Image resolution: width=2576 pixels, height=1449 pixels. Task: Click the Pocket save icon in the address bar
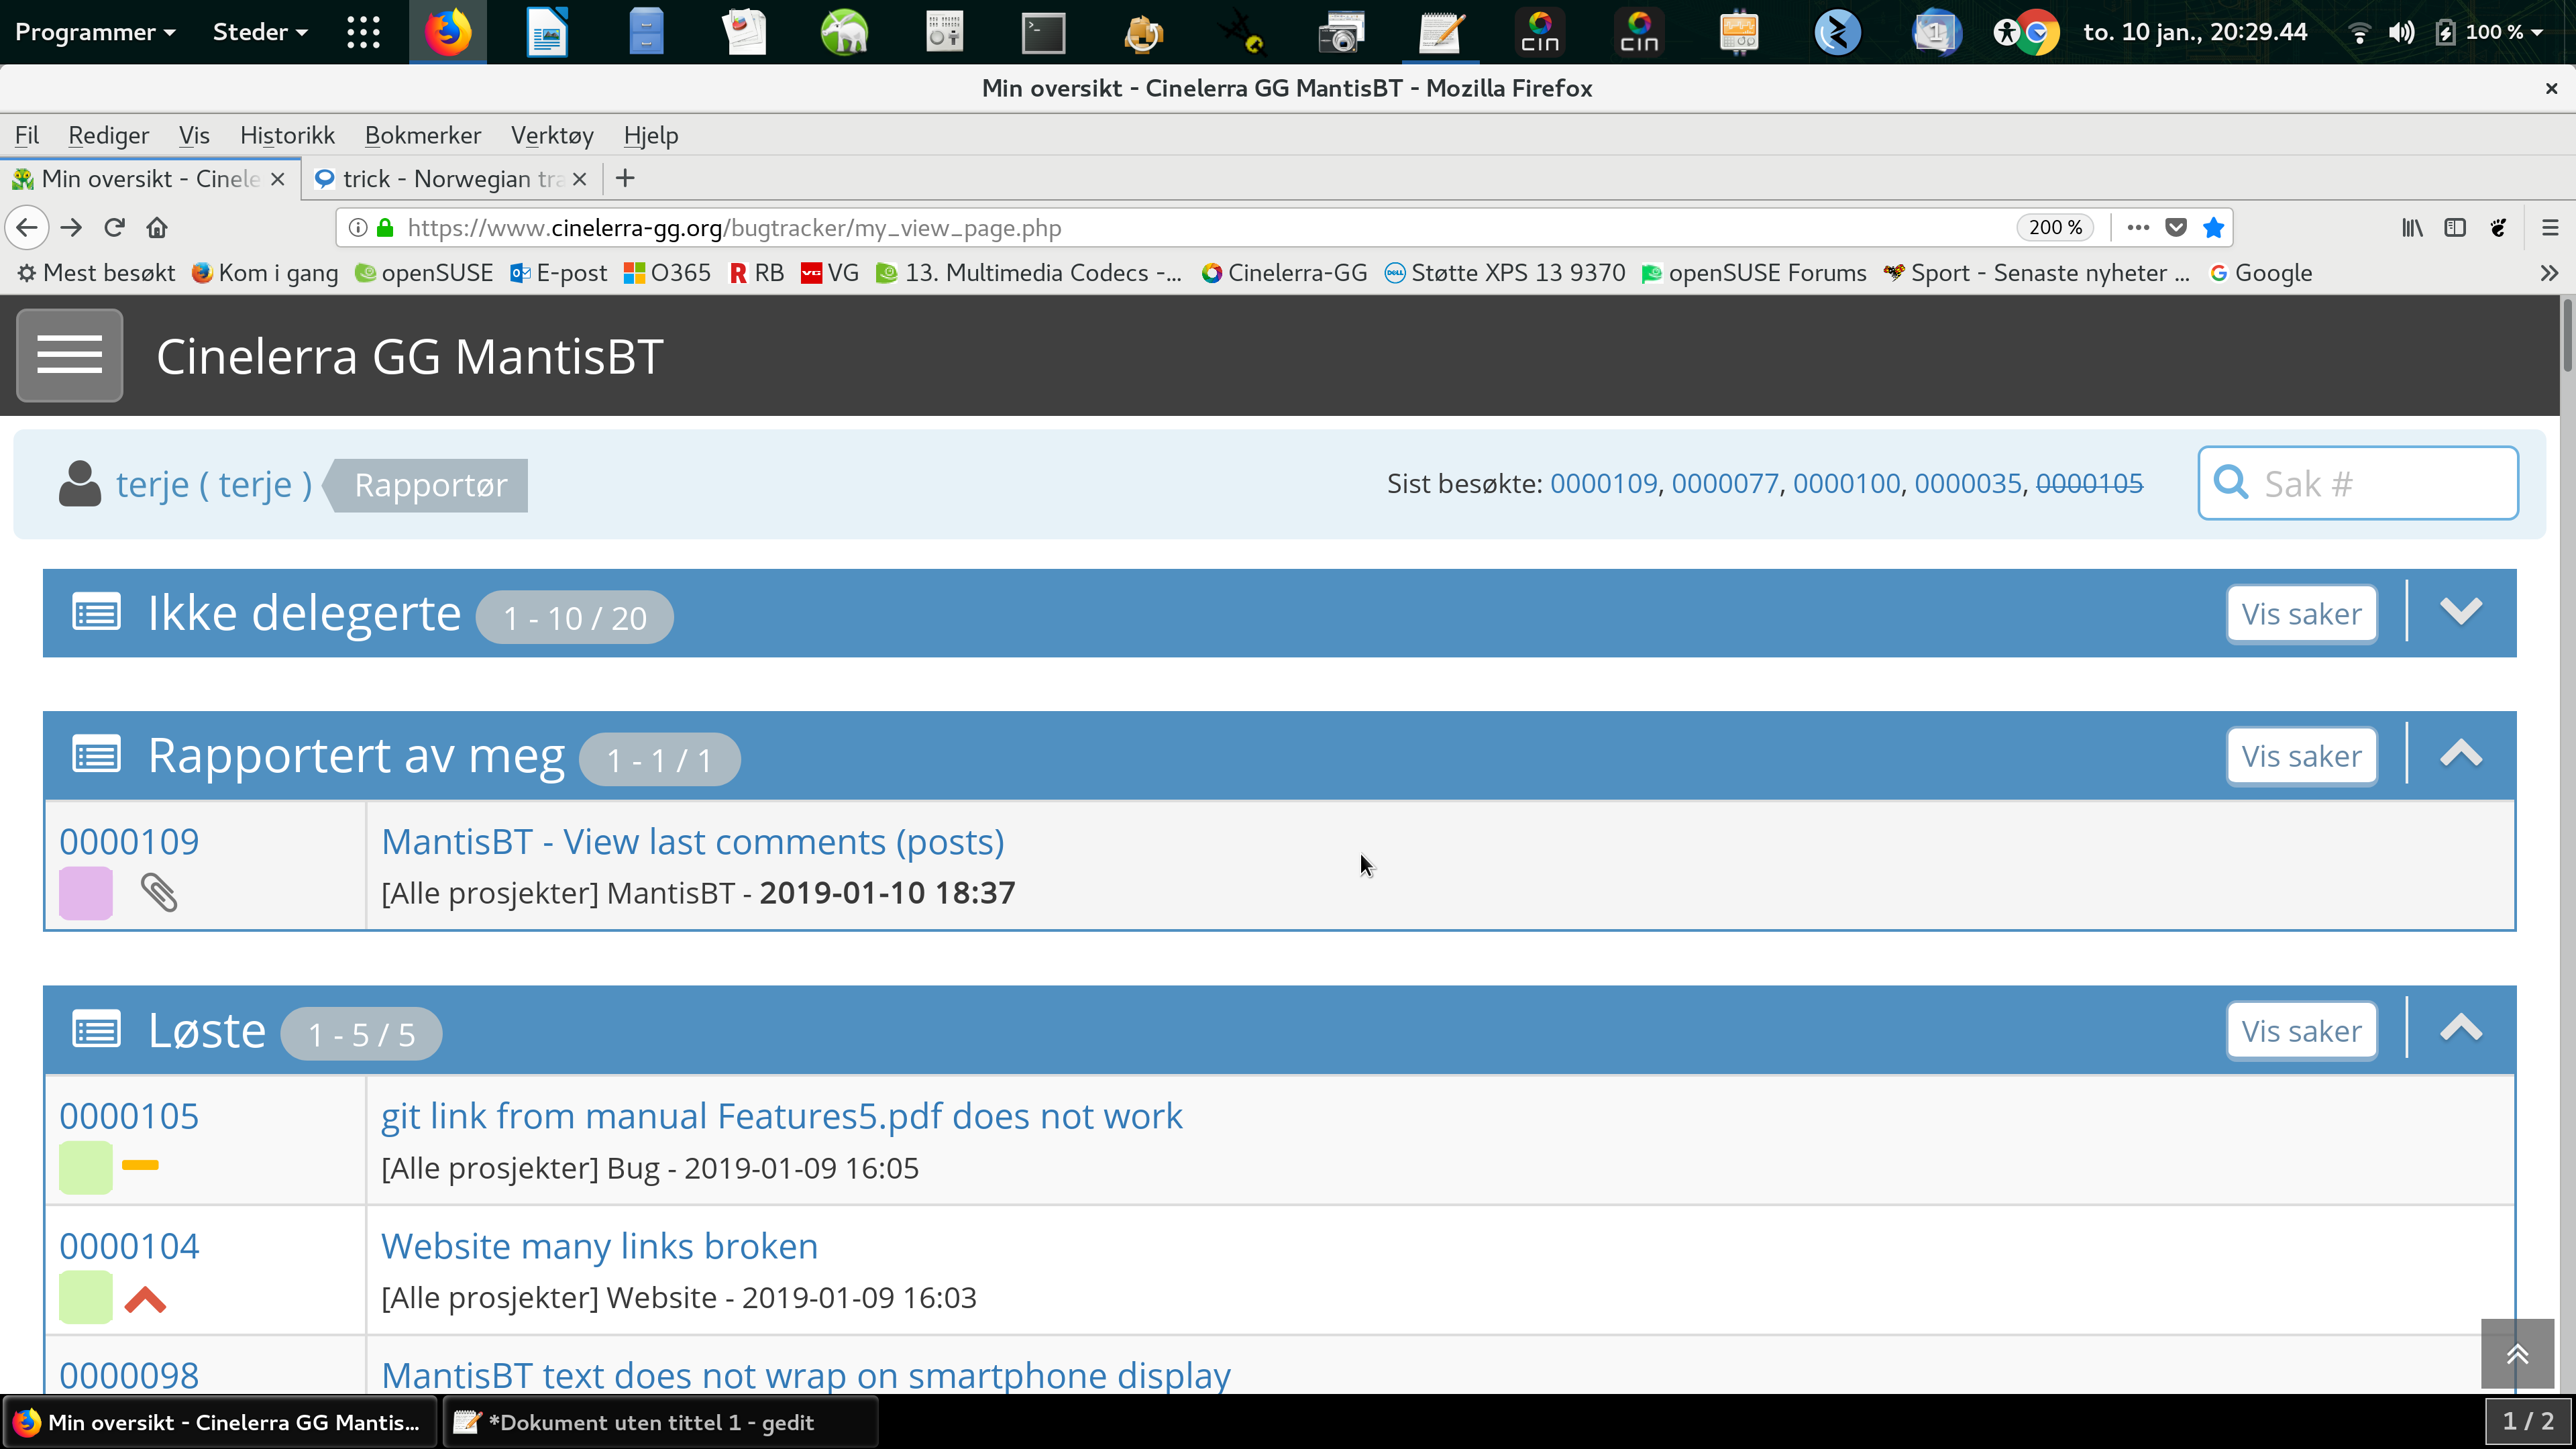2176,228
